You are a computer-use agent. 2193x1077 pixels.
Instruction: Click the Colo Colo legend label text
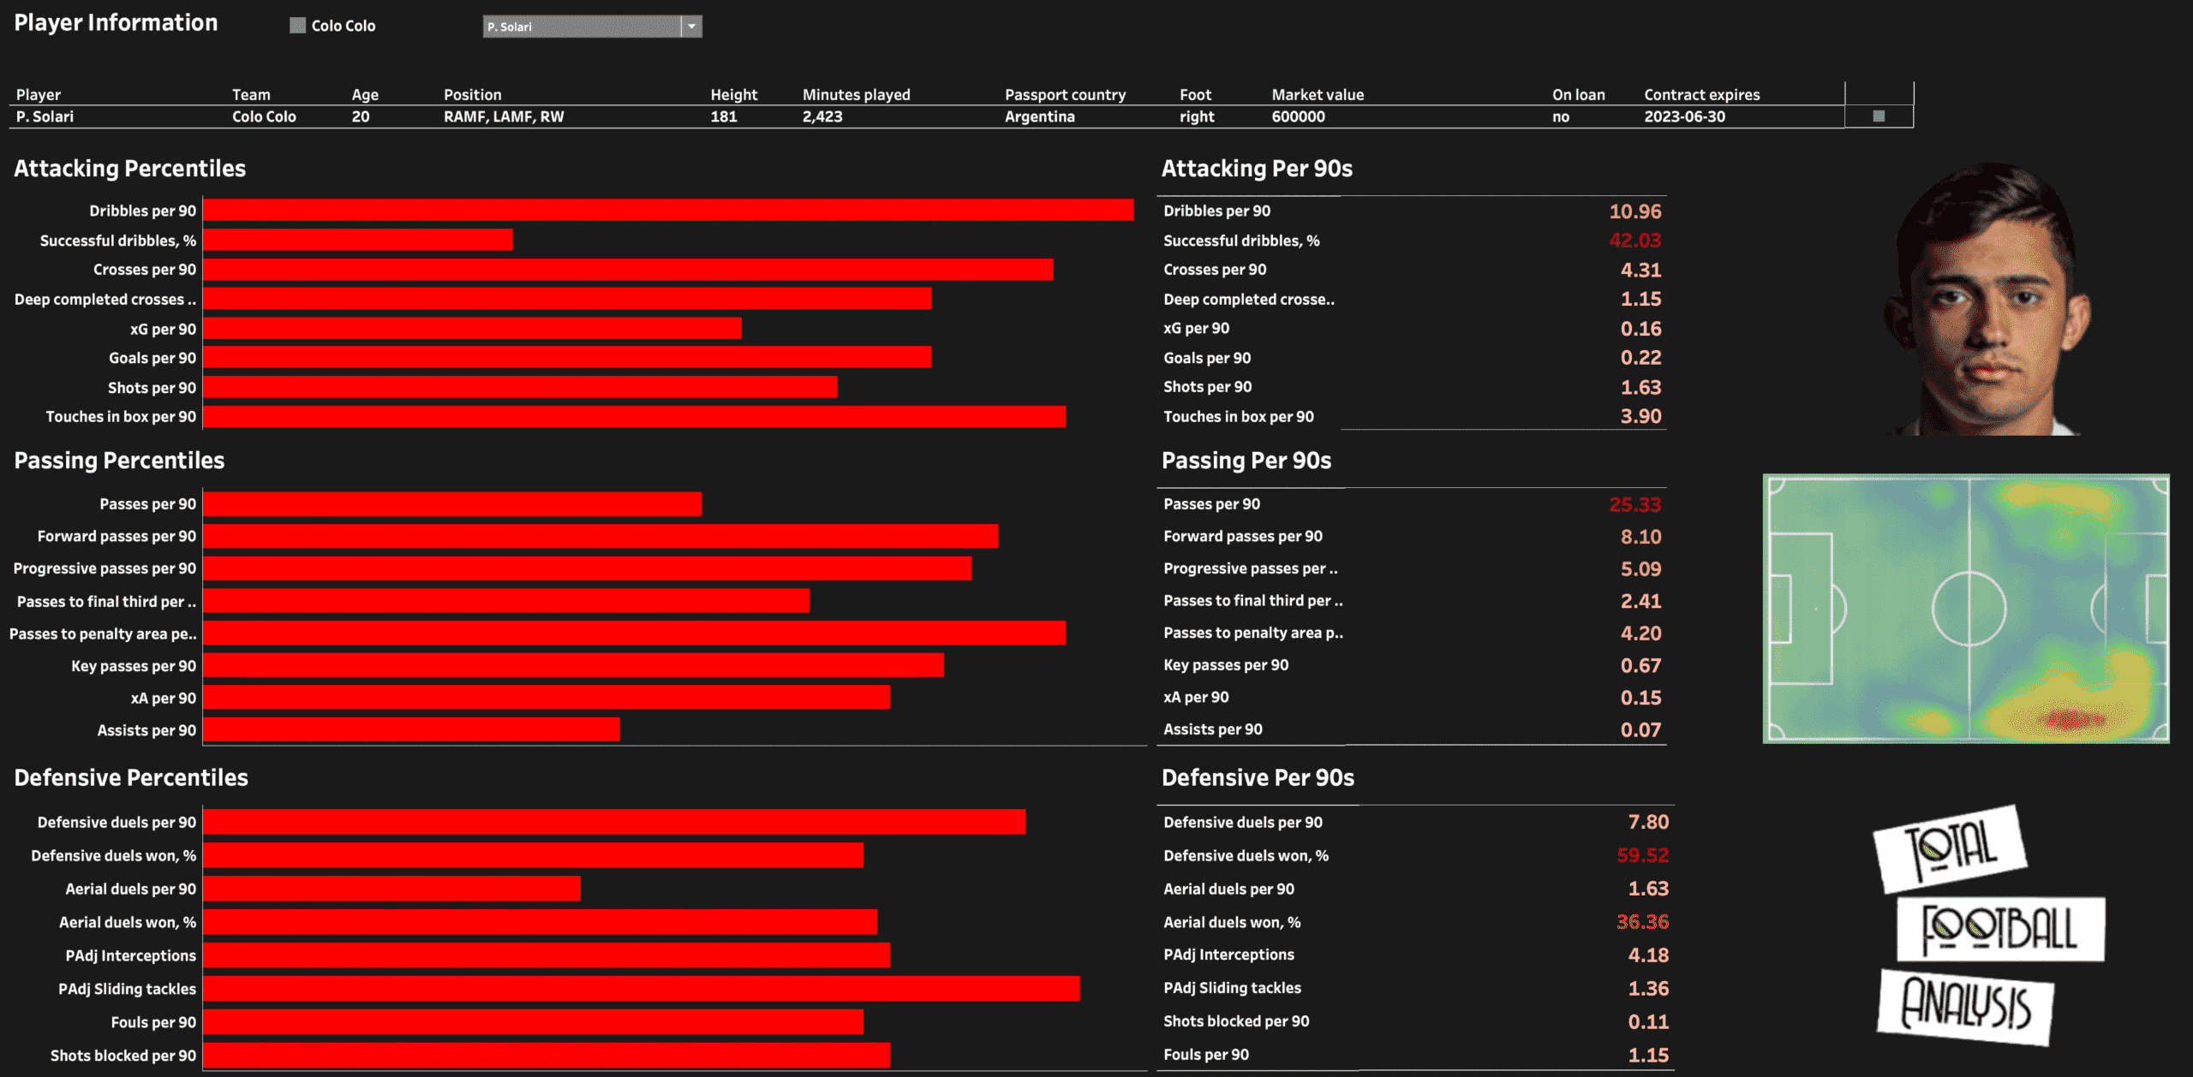point(344,26)
